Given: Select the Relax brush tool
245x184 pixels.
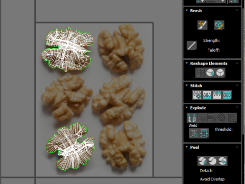Looking at the screenshot, I should 219,25.
